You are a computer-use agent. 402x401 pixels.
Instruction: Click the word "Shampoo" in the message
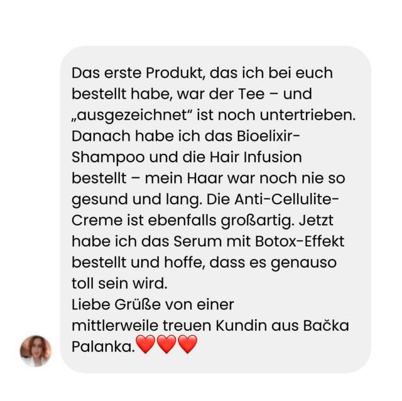click(x=108, y=158)
